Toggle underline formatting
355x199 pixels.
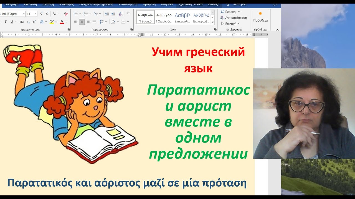click(11, 22)
